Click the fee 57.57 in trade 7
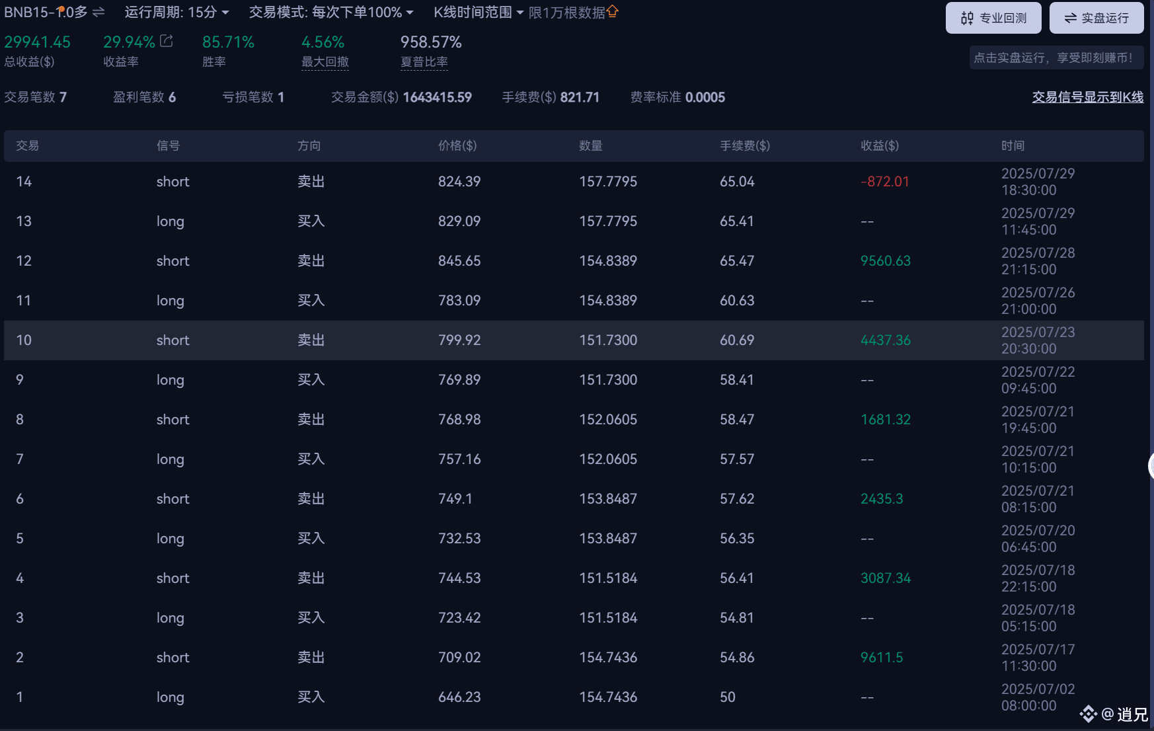 [737, 459]
